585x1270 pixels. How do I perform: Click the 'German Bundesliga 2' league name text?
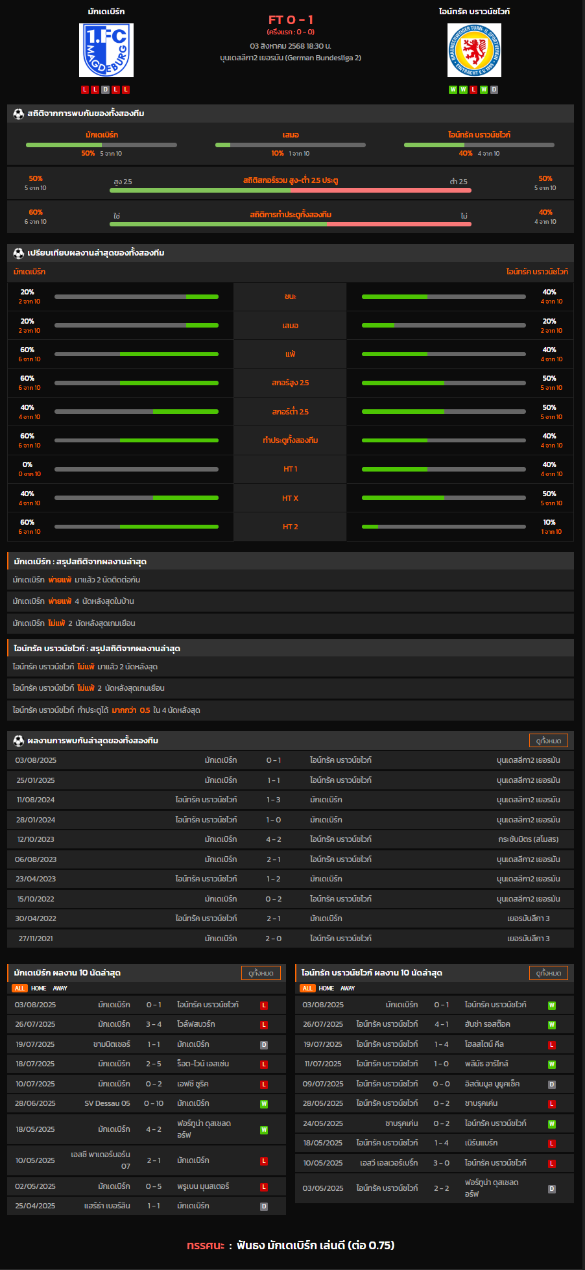pos(323,58)
